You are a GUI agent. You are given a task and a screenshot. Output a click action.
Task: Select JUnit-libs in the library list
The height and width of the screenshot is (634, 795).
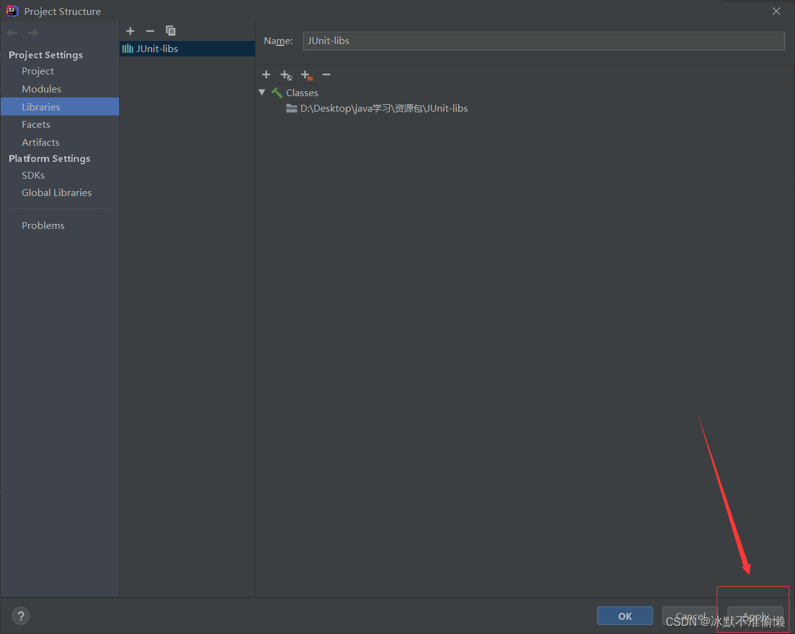click(187, 48)
